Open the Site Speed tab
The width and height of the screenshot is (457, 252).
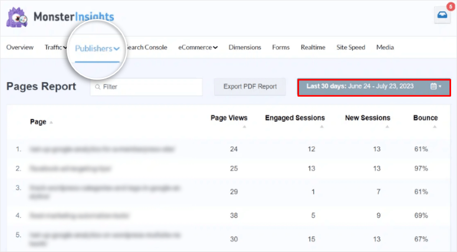351,47
